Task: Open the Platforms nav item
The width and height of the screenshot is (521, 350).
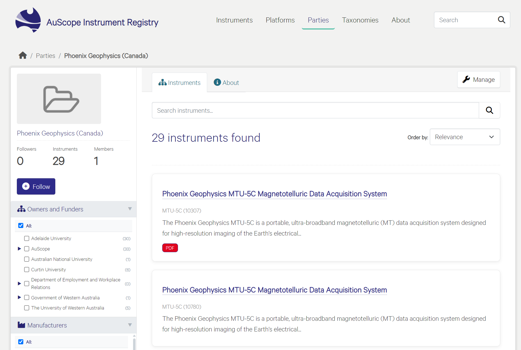Action: coord(280,20)
